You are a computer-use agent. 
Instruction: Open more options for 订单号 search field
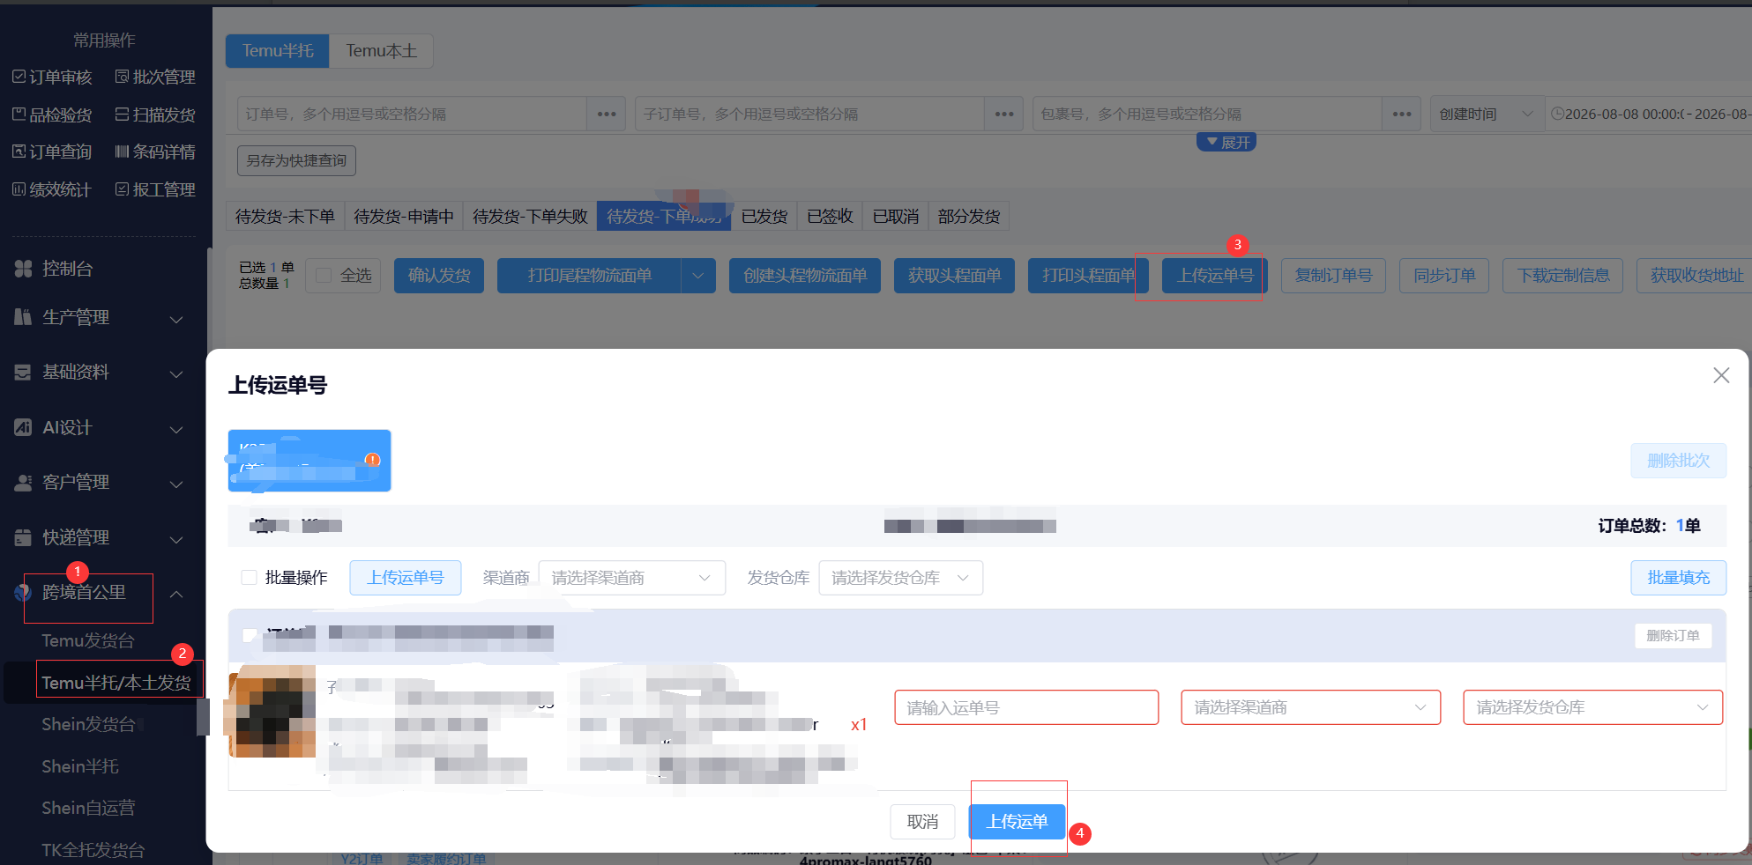pos(607,115)
